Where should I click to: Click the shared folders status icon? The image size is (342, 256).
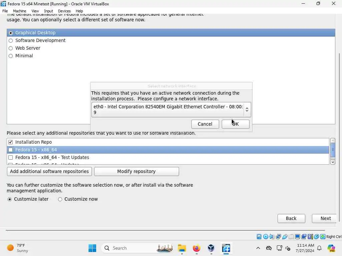291,237
